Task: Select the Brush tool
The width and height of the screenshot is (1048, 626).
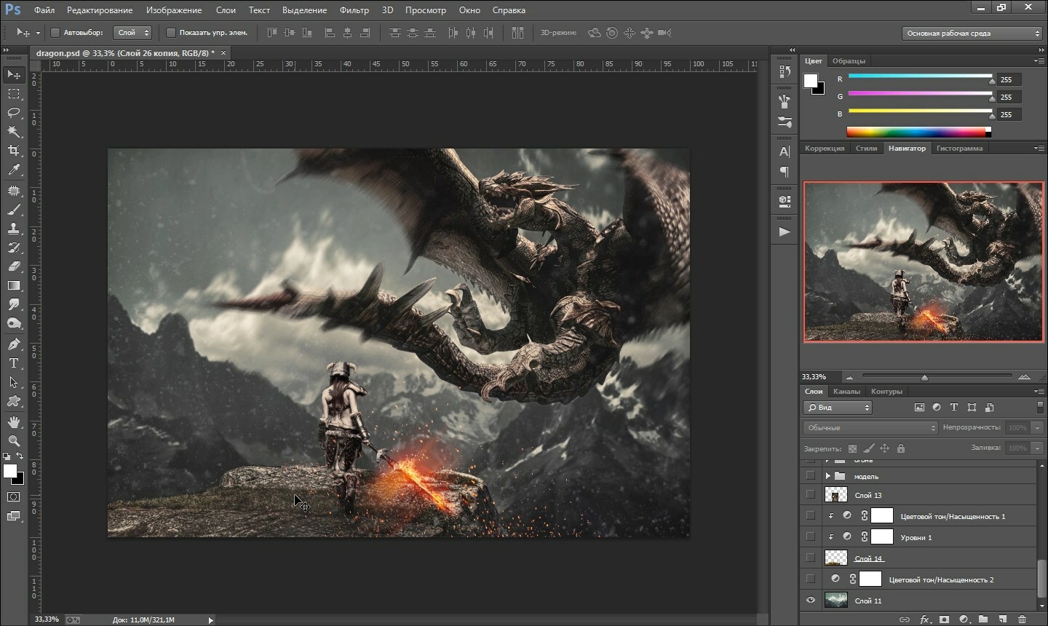Action: pos(14,210)
